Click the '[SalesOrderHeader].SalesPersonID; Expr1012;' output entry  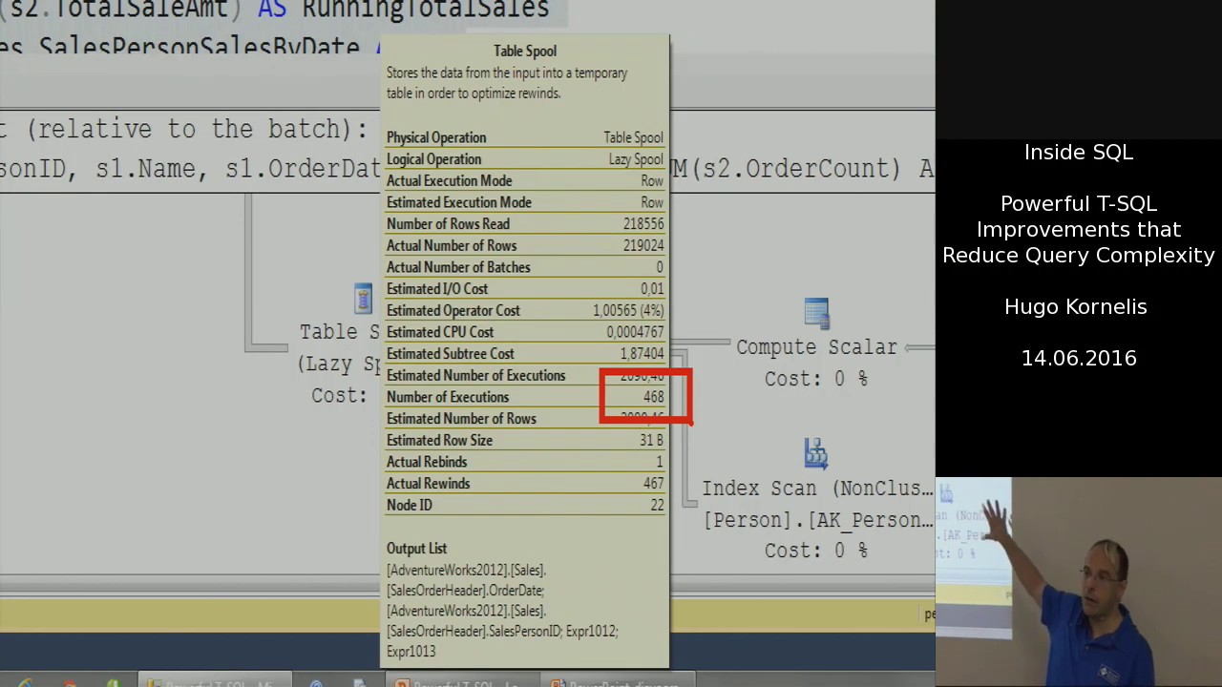[502, 632]
